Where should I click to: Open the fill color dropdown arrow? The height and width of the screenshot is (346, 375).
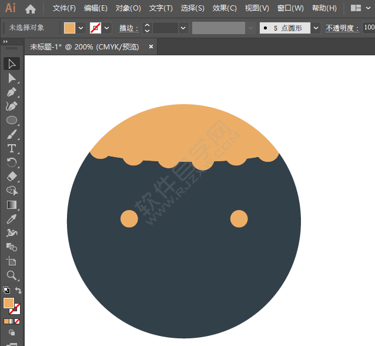pos(81,28)
